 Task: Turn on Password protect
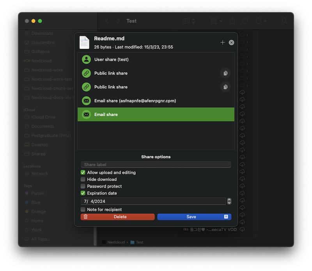click(83, 186)
